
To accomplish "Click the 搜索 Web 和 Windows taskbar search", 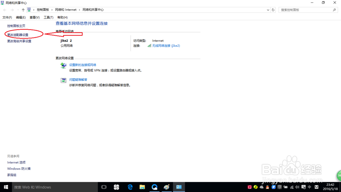I will click(x=55, y=187).
